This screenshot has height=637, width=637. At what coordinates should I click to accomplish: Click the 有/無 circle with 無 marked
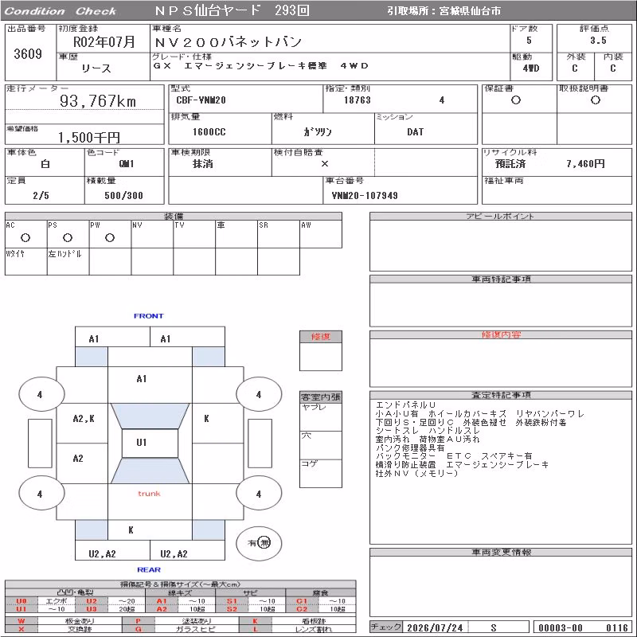[x=259, y=543]
